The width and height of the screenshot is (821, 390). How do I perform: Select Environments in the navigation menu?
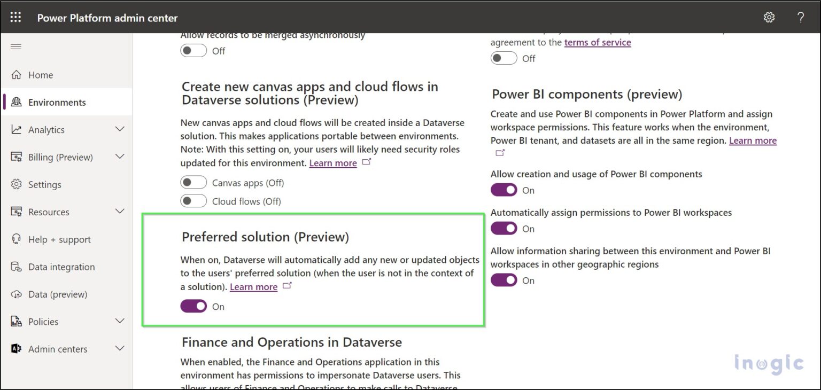tap(57, 102)
